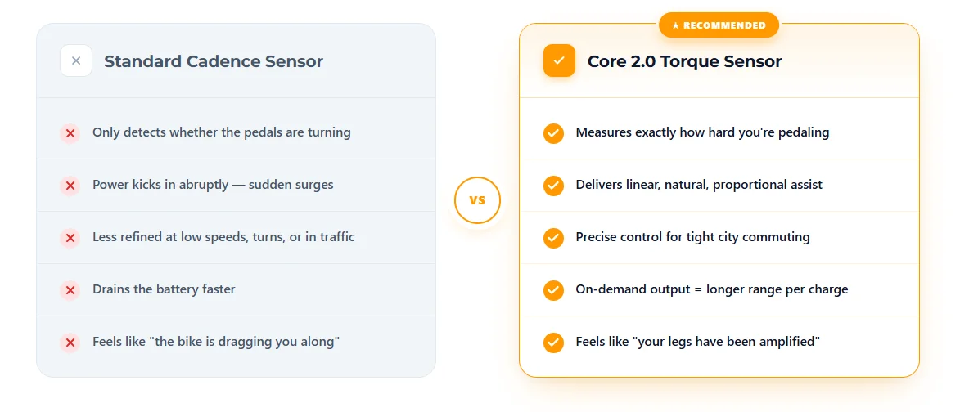Click the 'Drains the battery faster' text
The width and height of the screenshot is (960, 412).
pyautogui.click(x=164, y=289)
